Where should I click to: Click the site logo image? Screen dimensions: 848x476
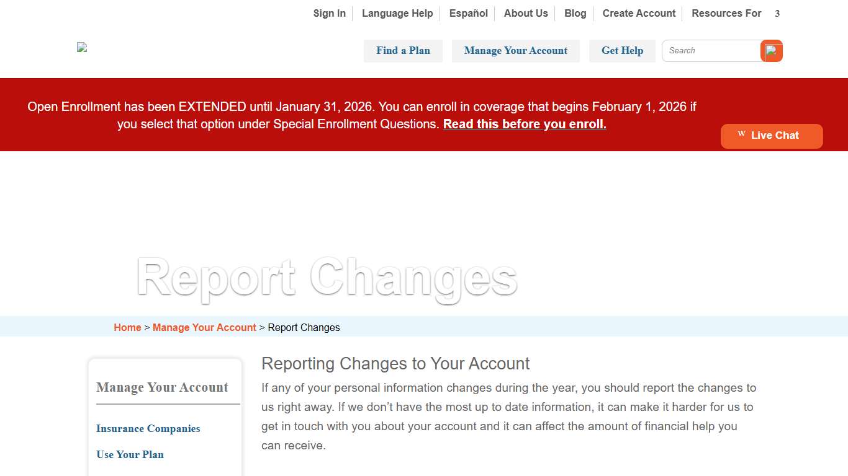tap(81, 47)
